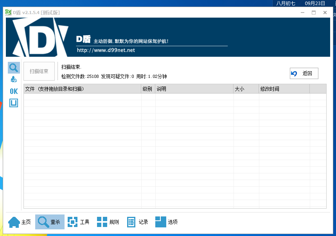The height and width of the screenshot is (236, 336).
Task: Open the 规则 rules tab
Action: 108,222
